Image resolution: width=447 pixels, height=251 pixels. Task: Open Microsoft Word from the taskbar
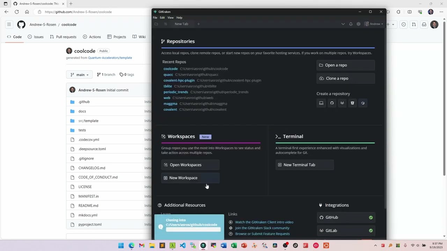pyautogui.click(x=223, y=246)
